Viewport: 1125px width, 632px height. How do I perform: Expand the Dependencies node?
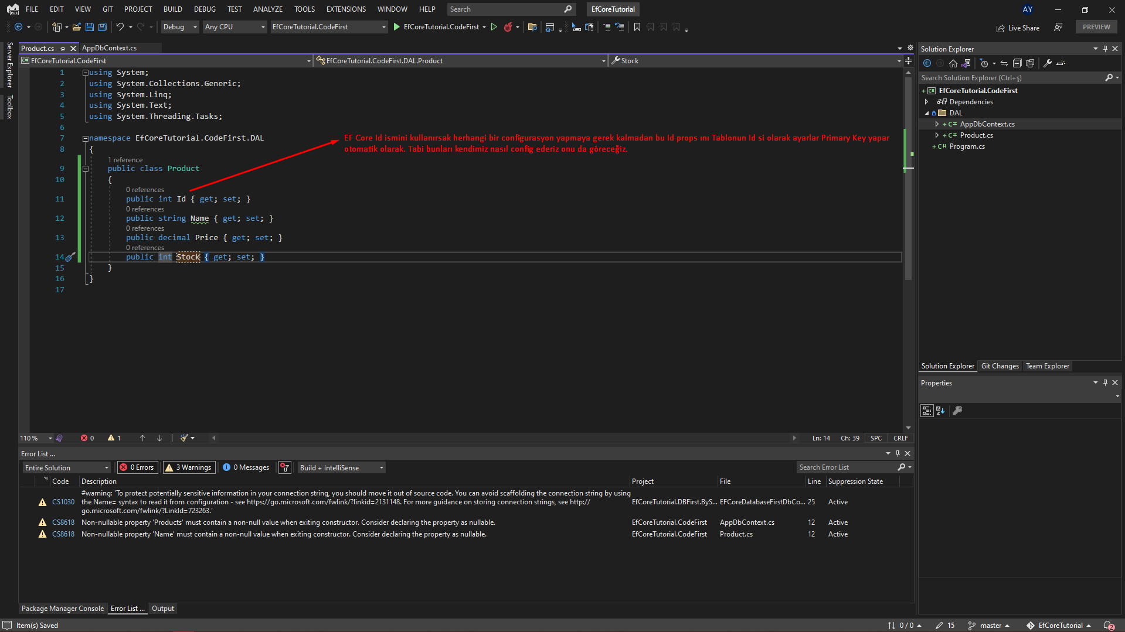coord(927,101)
